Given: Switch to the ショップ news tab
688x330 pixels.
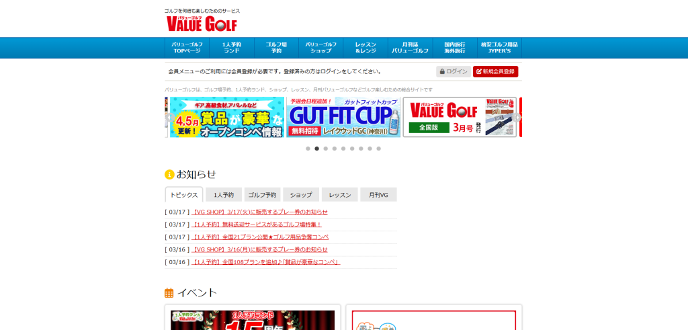Looking at the screenshot, I should [x=301, y=195].
